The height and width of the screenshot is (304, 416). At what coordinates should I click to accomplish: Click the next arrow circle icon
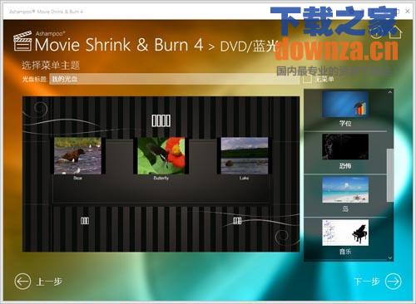(x=394, y=282)
